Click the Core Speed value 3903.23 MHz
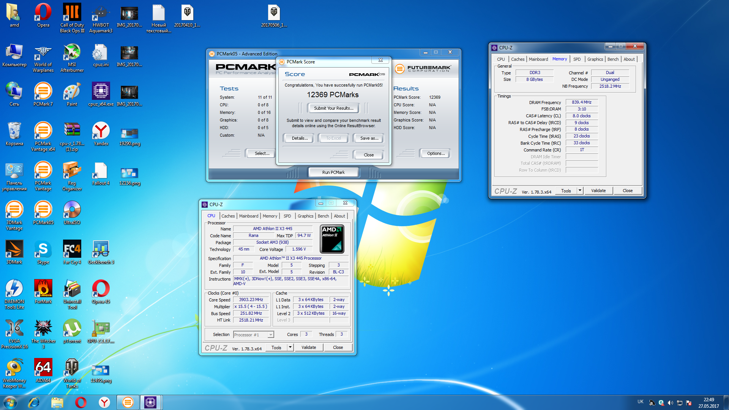This screenshot has height=410, width=729. [251, 300]
